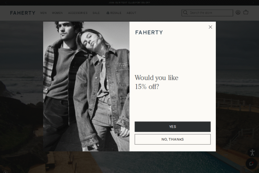Open the Women menu
259x173 pixels.
pyautogui.click(x=57, y=13)
